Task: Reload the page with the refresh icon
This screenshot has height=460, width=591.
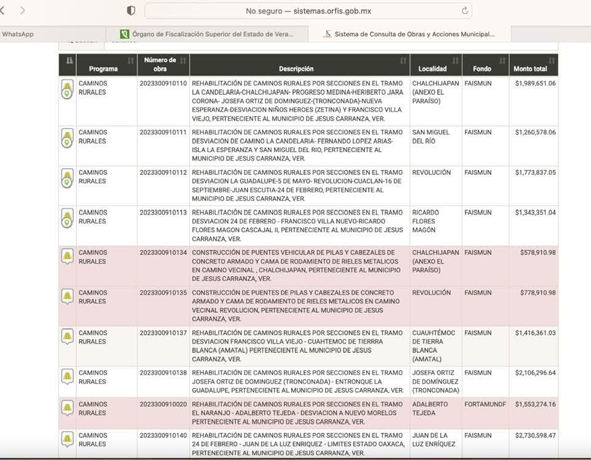Action: point(465,10)
